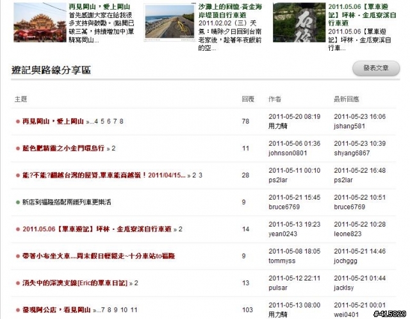This screenshot has height=319, width=410.
Task: Go to page 2 of 小金門環島行 thread
Action: pyautogui.click(x=113, y=148)
